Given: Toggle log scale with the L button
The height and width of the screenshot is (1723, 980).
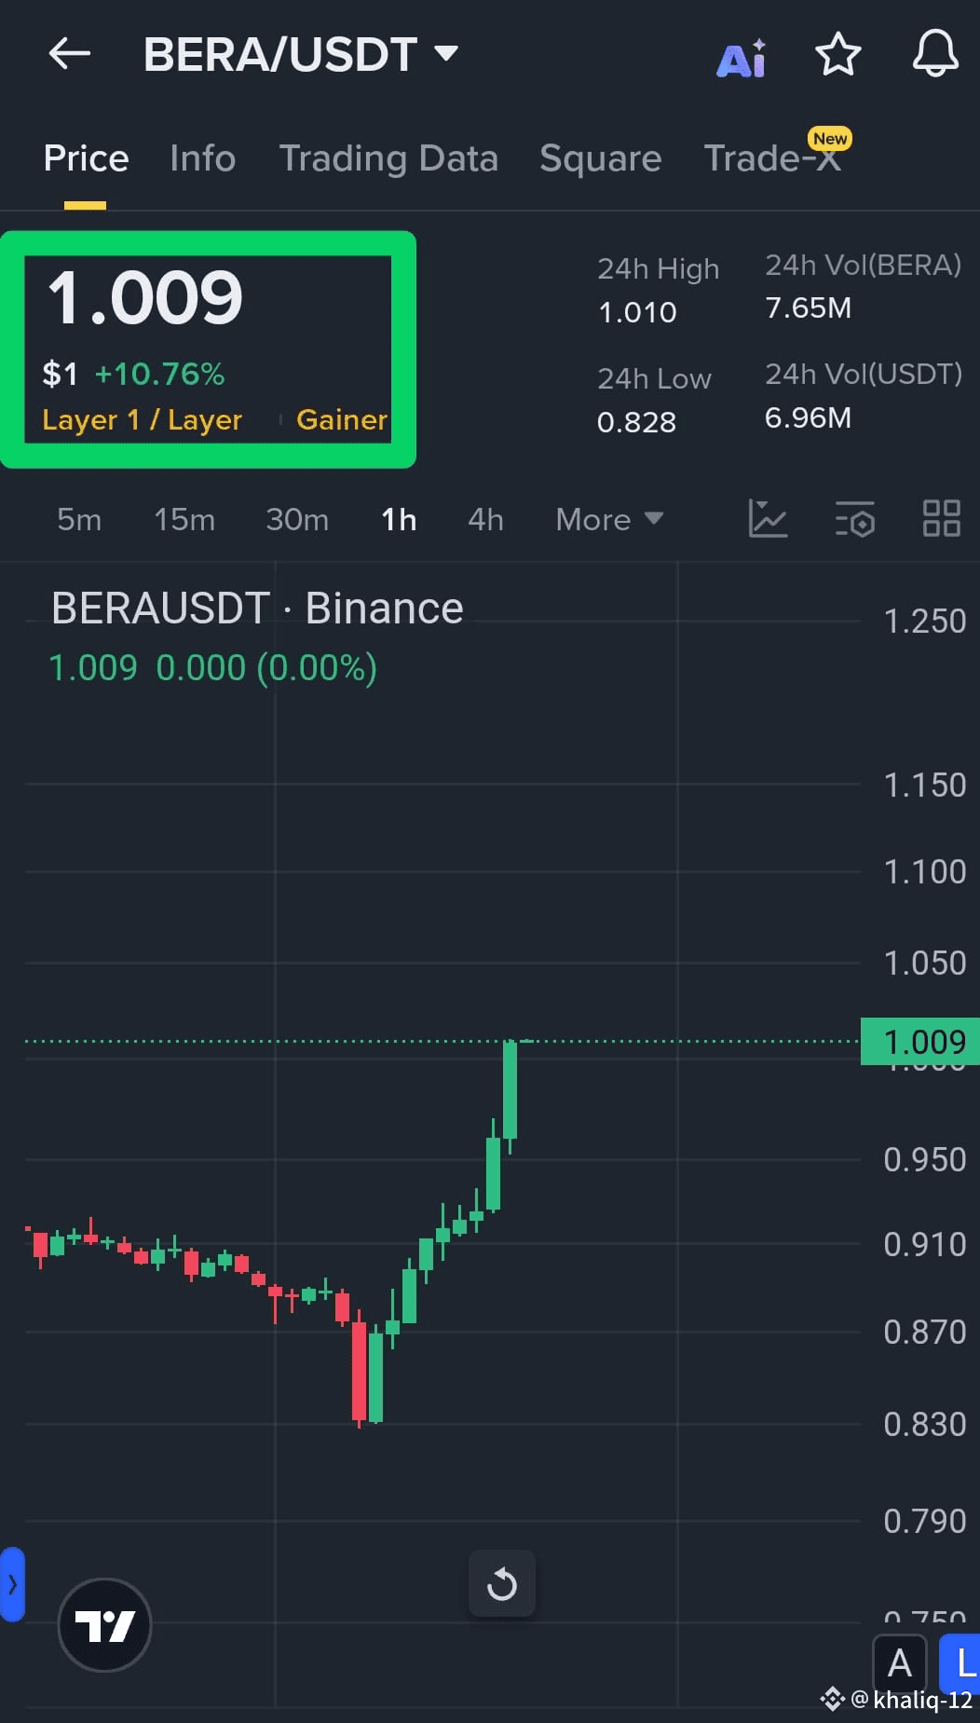Looking at the screenshot, I should click(x=960, y=1663).
